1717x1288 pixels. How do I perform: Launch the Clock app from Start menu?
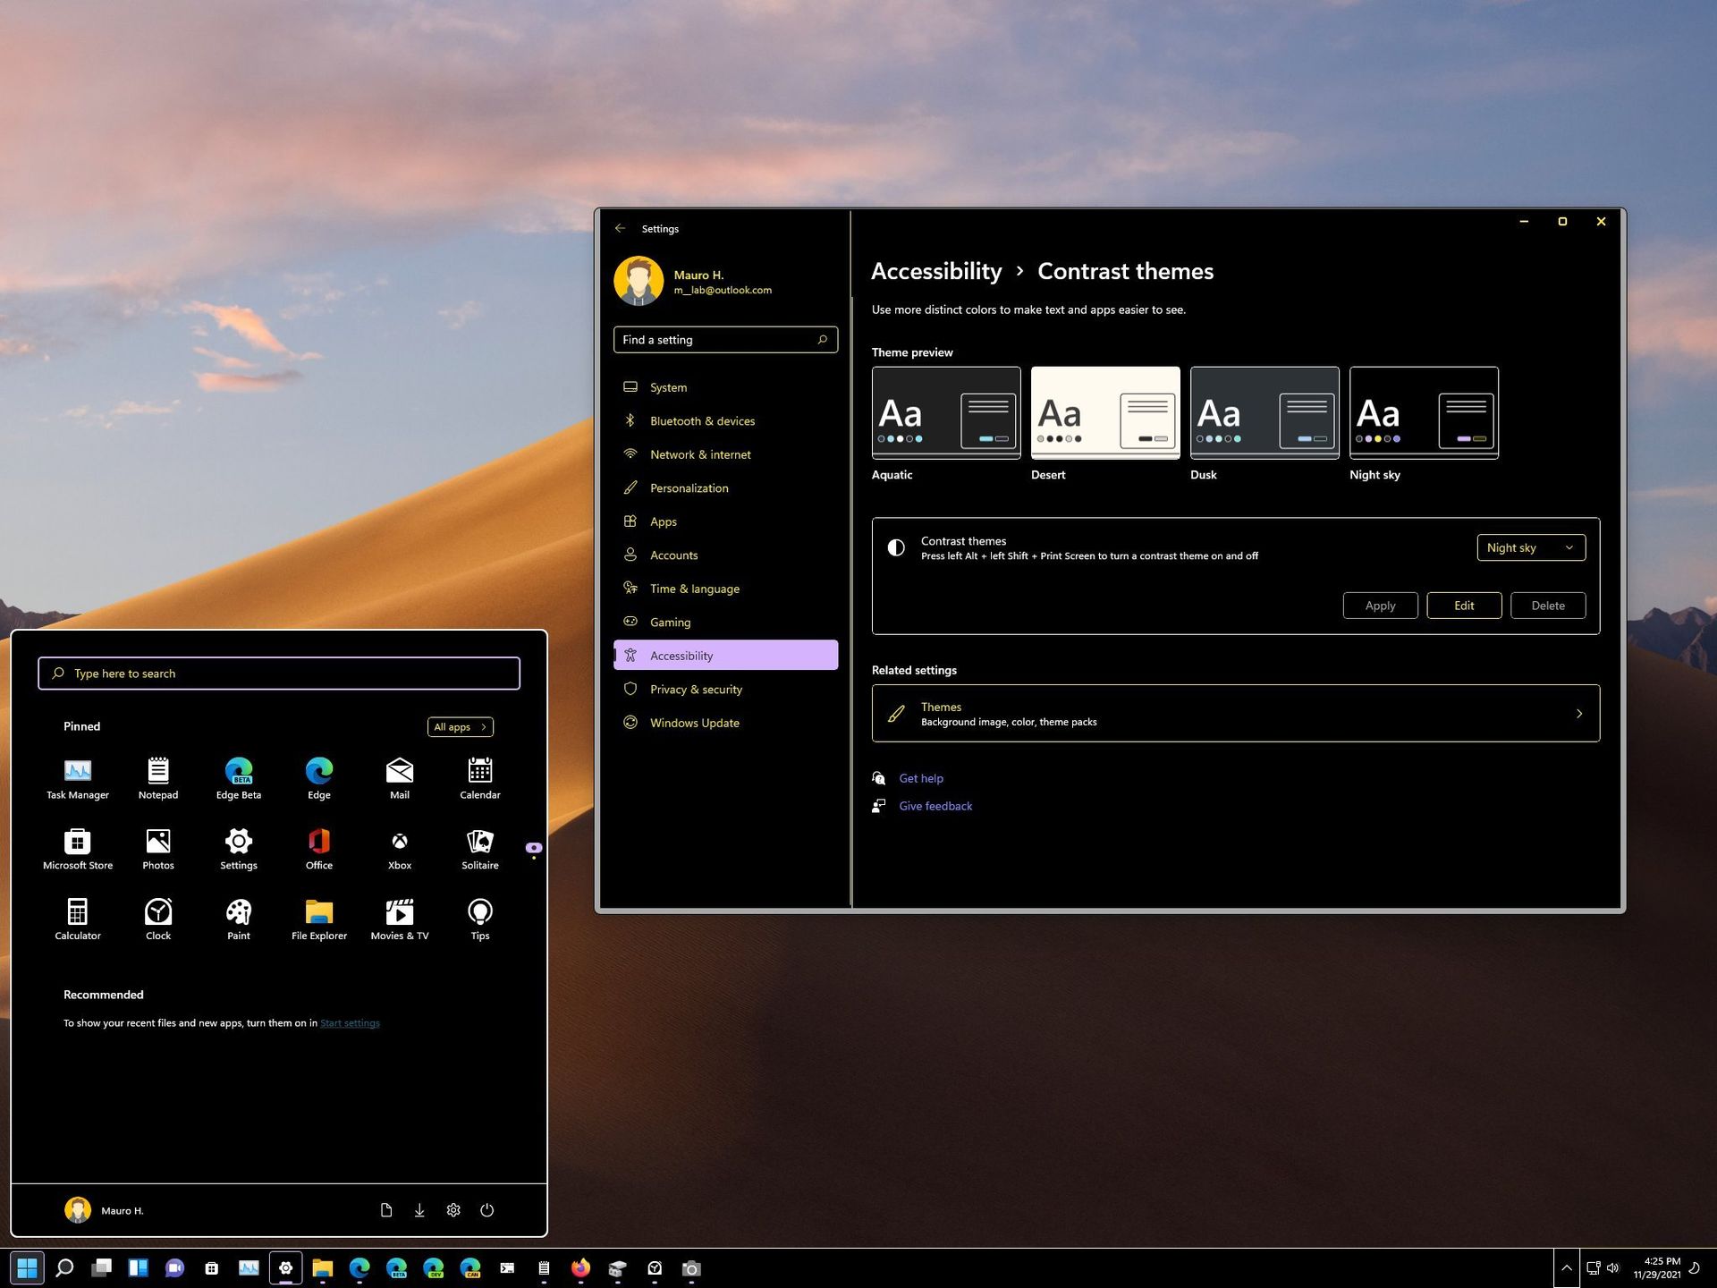[x=157, y=917]
